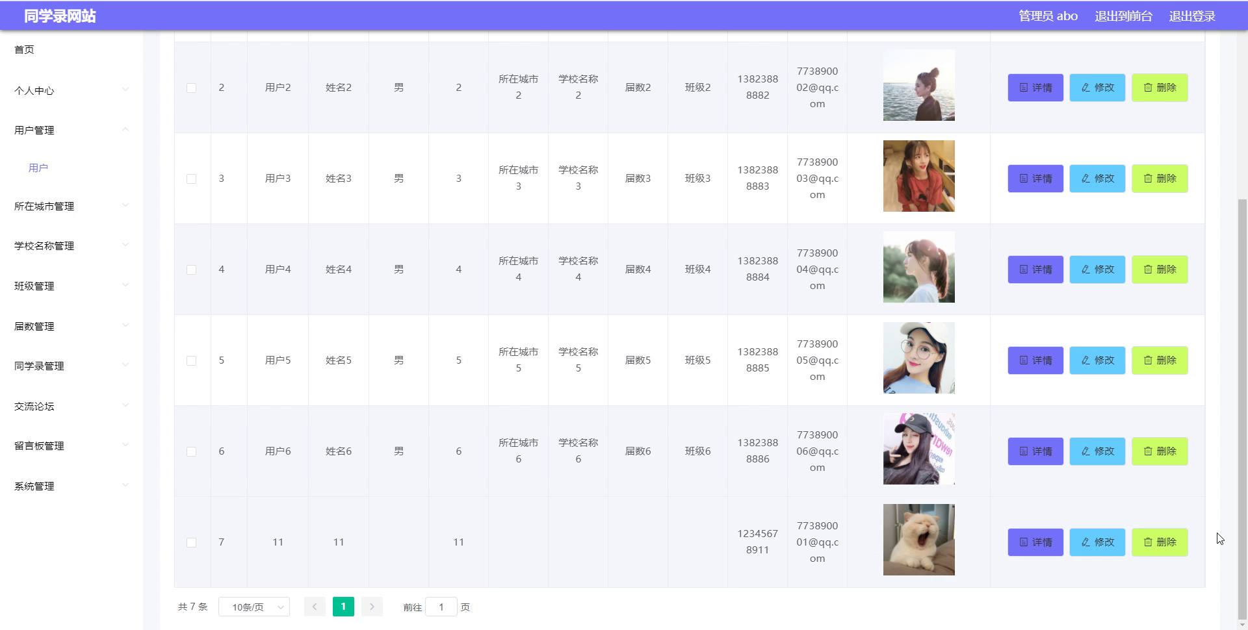Select page 1 in pagination
This screenshot has height=630, width=1248.
click(x=343, y=607)
